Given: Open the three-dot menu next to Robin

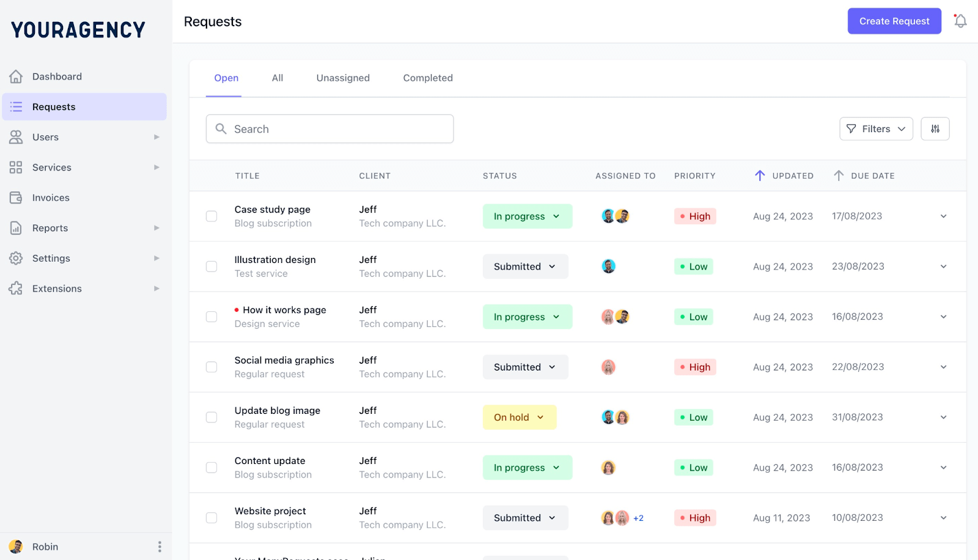Looking at the screenshot, I should pyautogui.click(x=160, y=546).
